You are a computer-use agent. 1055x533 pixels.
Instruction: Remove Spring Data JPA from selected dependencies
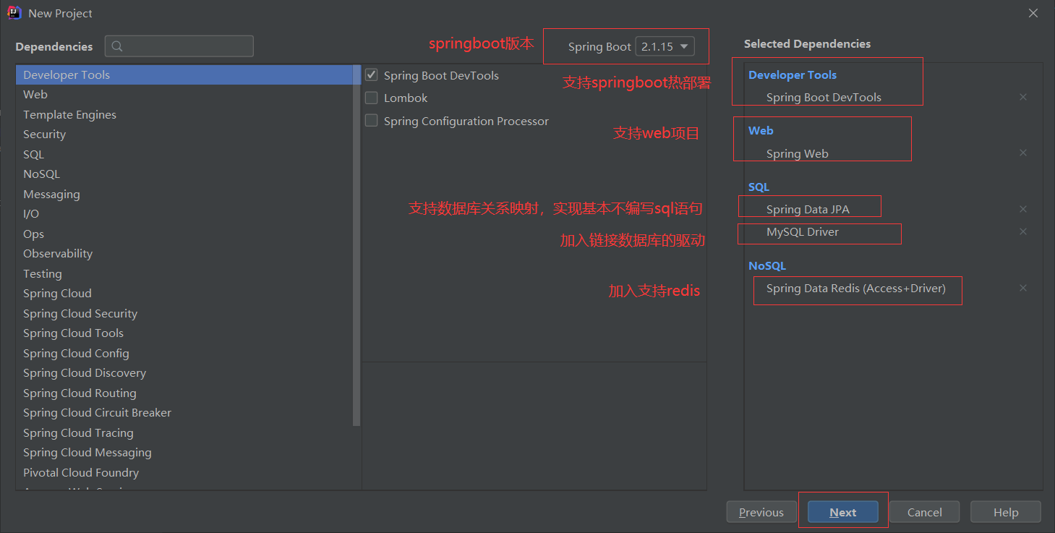click(1023, 209)
